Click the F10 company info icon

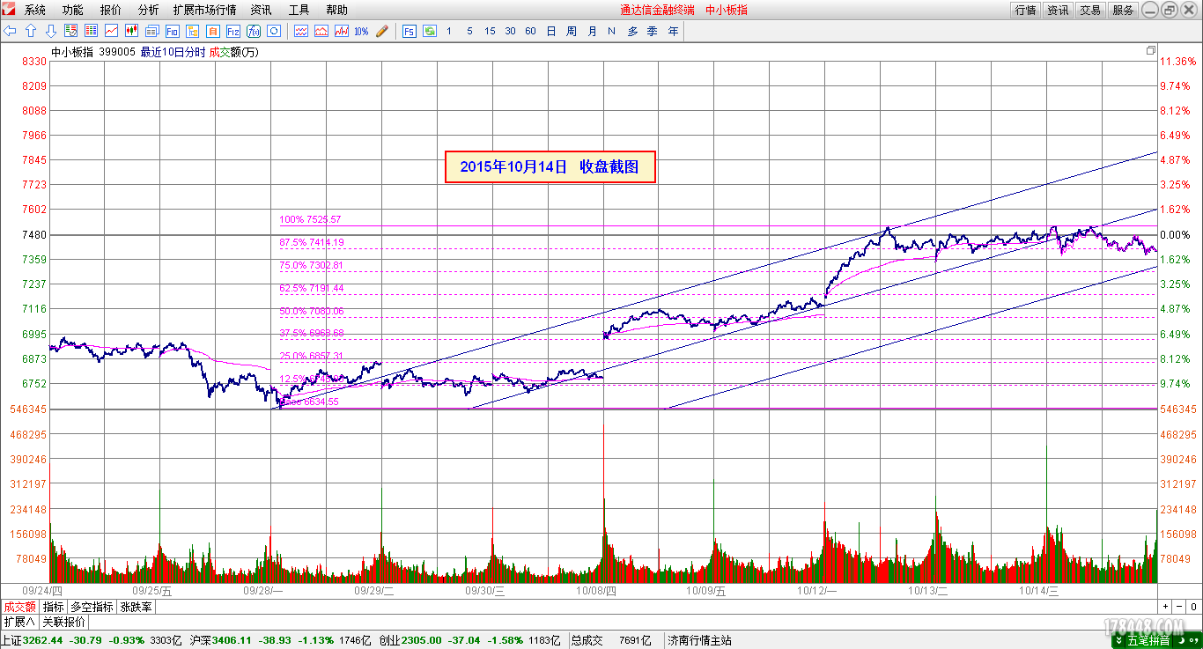172,31
